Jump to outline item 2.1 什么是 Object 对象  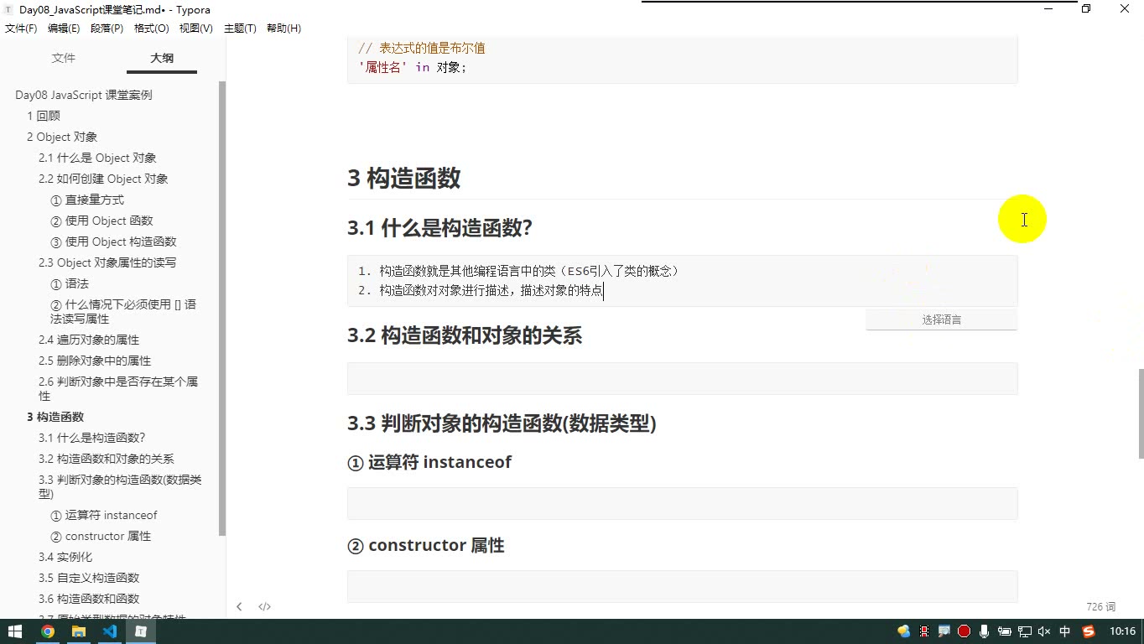[97, 158]
